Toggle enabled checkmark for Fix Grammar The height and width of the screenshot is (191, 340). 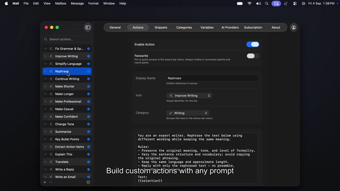coord(89,49)
